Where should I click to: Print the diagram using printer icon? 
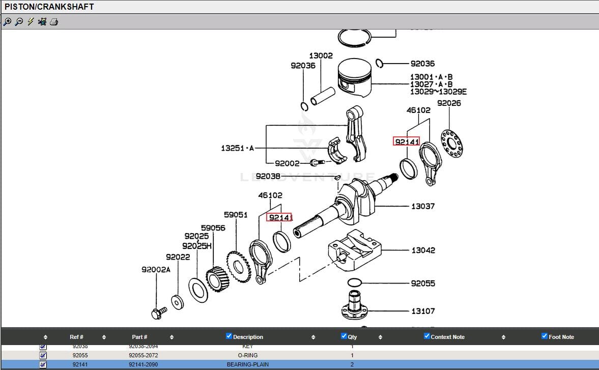54,22
